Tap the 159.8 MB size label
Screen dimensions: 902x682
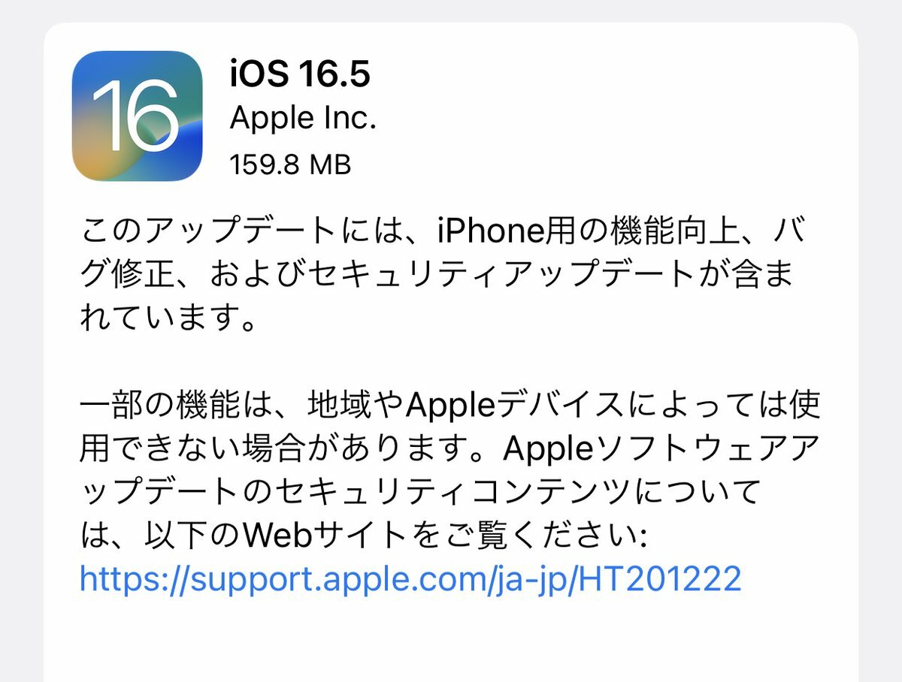coord(290,164)
